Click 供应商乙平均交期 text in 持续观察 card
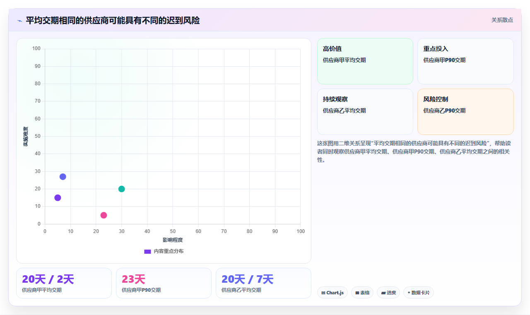 click(344, 111)
